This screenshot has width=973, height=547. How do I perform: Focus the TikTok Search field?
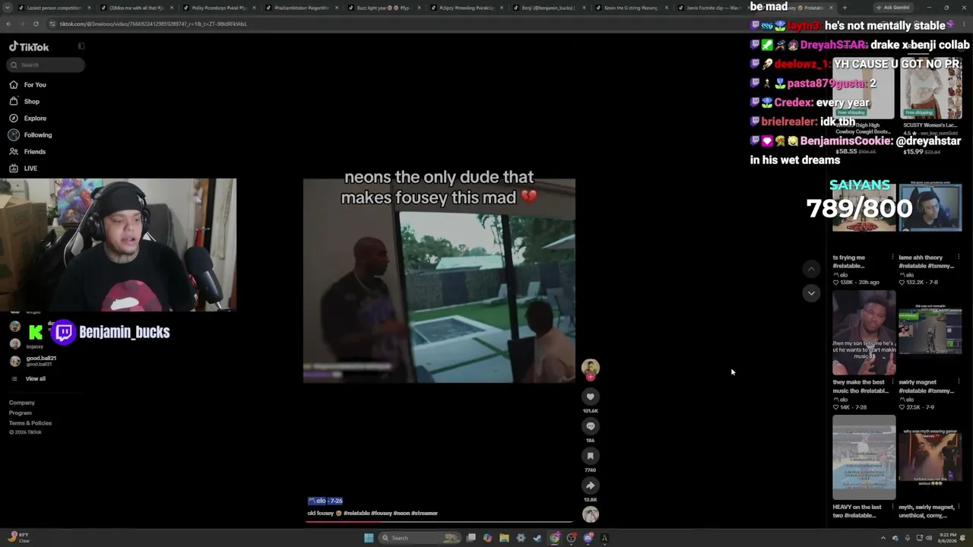46,65
